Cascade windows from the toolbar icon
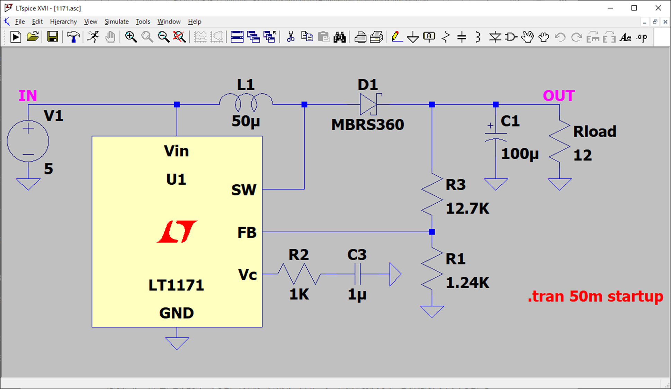 point(253,37)
